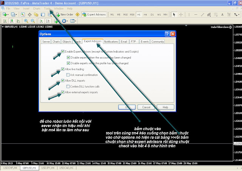The image size is (242, 171).
Task: Open the Strategy Tester icon
Action: pyautogui.click(x=50, y=14)
